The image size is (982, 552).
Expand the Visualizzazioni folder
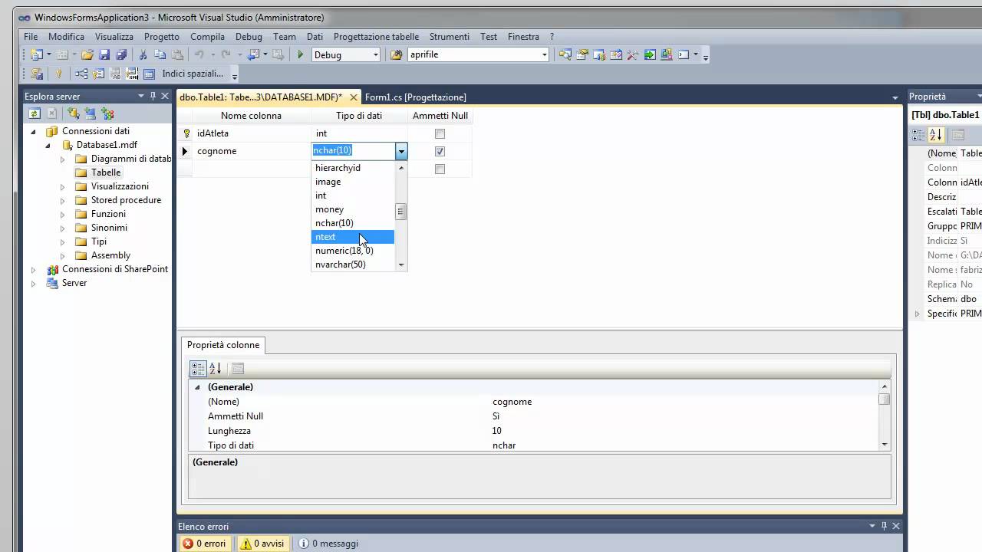tap(63, 186)
